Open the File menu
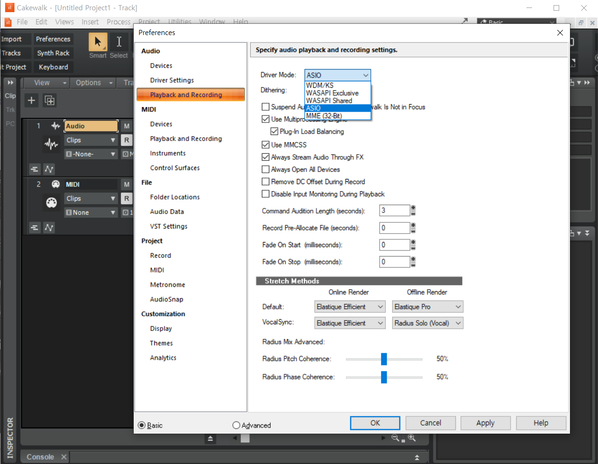 coord(22,22)
